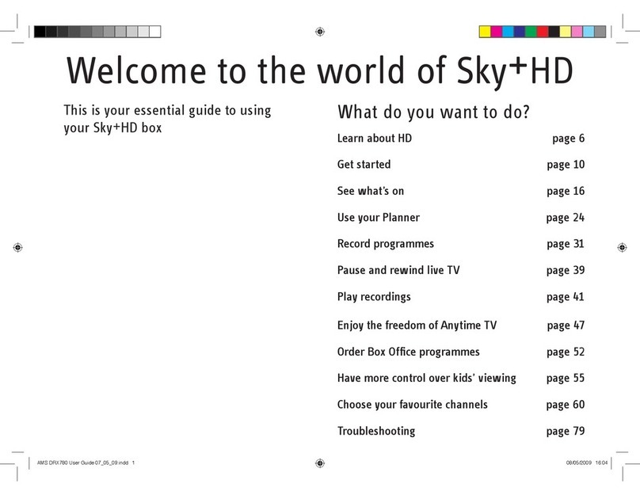The width and height of the screenshot is (640, 495).
Task: Click the registration mark on the right margin
Action: (622, 247)
